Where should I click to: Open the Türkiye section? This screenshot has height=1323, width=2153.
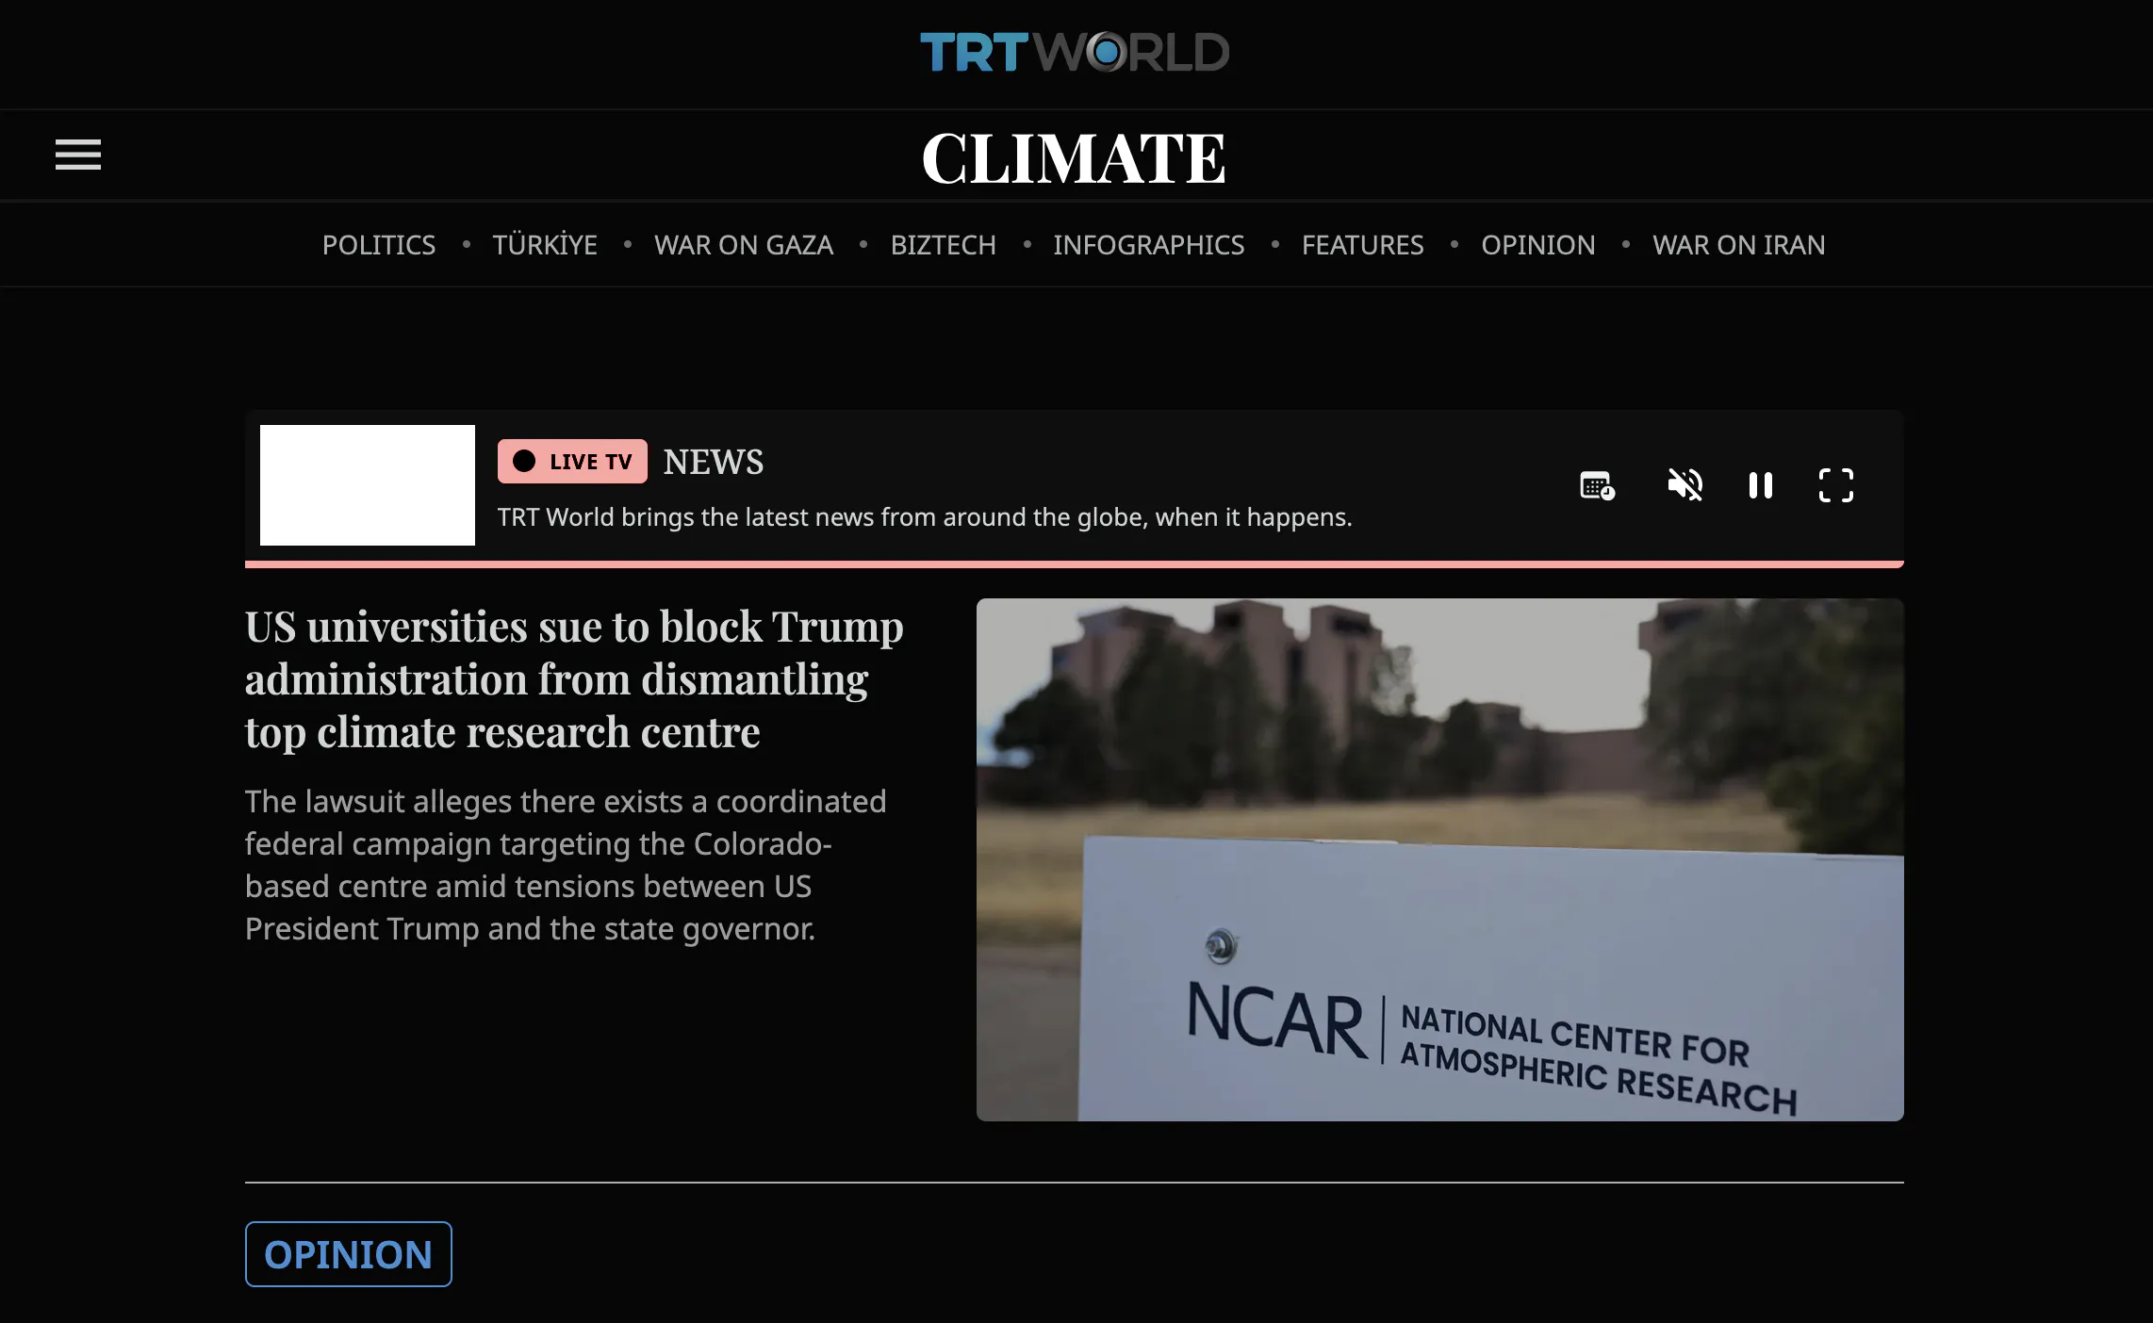(545, 245)
